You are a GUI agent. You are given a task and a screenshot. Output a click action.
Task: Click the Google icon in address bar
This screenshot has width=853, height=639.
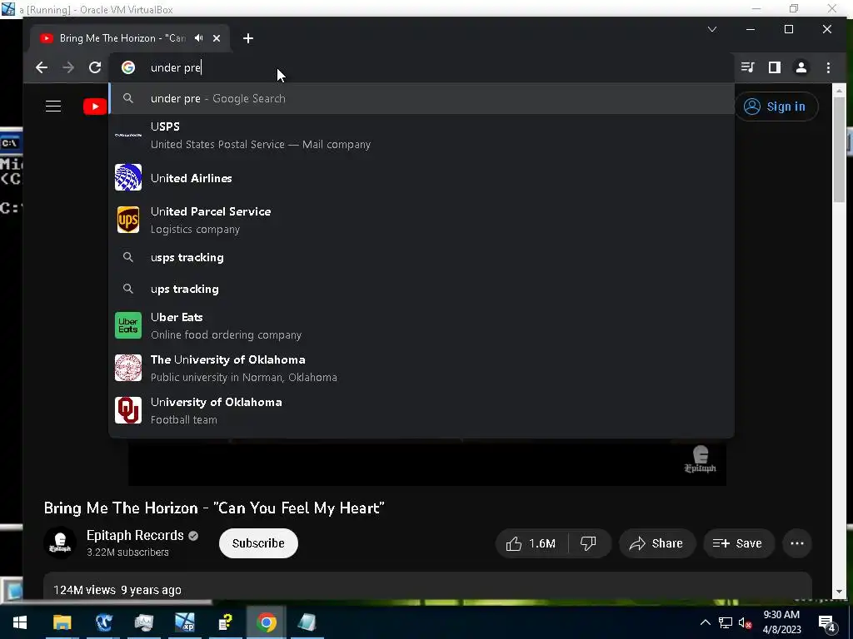[x=128, y=67]
